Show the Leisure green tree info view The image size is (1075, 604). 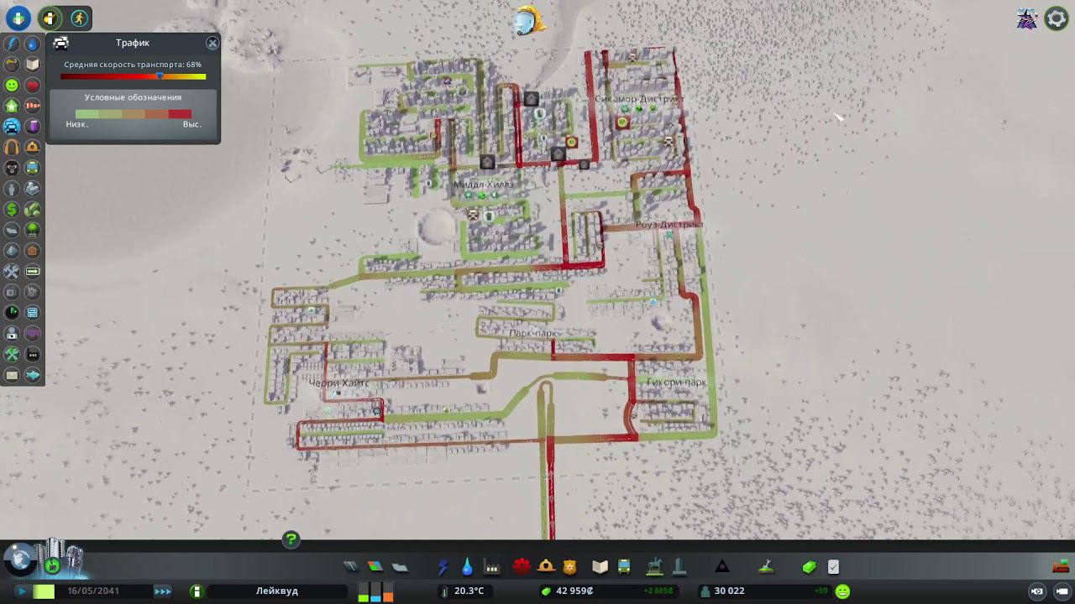[x=33, y=230]
